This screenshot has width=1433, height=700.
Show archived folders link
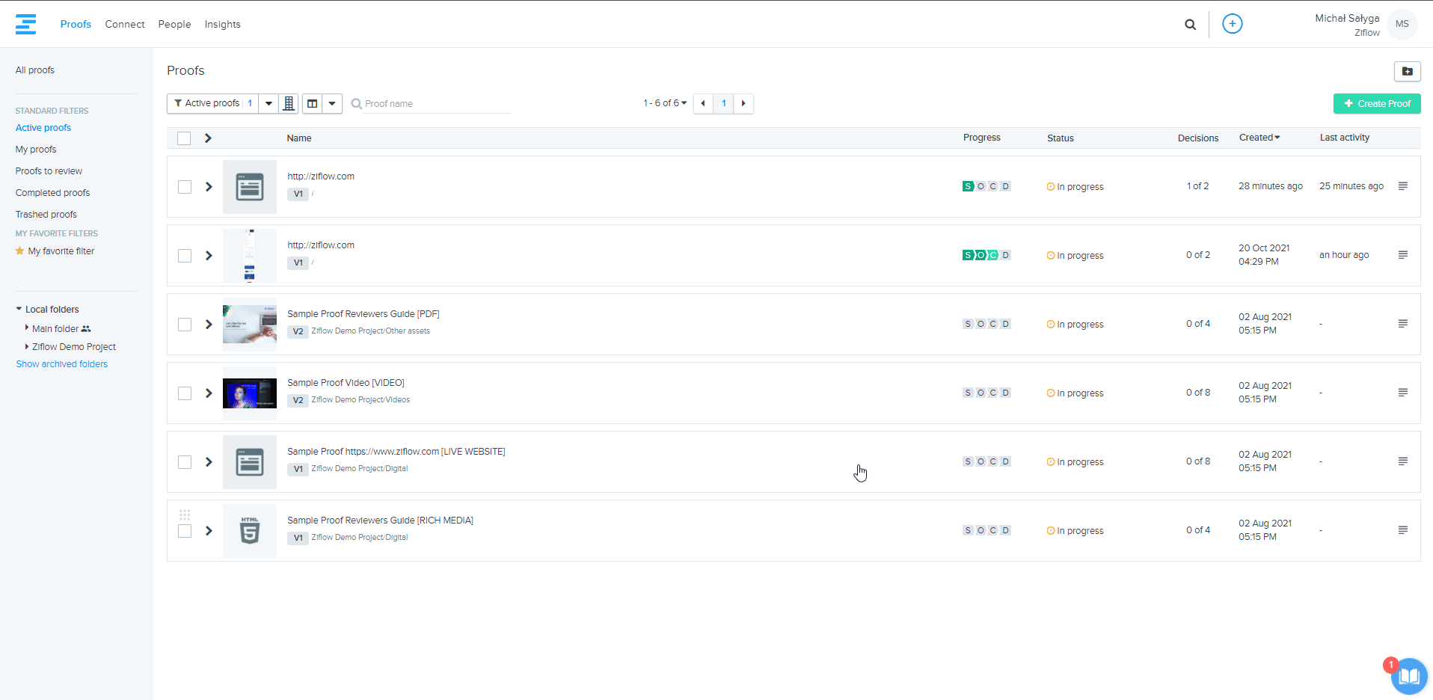tap(62, 364)
